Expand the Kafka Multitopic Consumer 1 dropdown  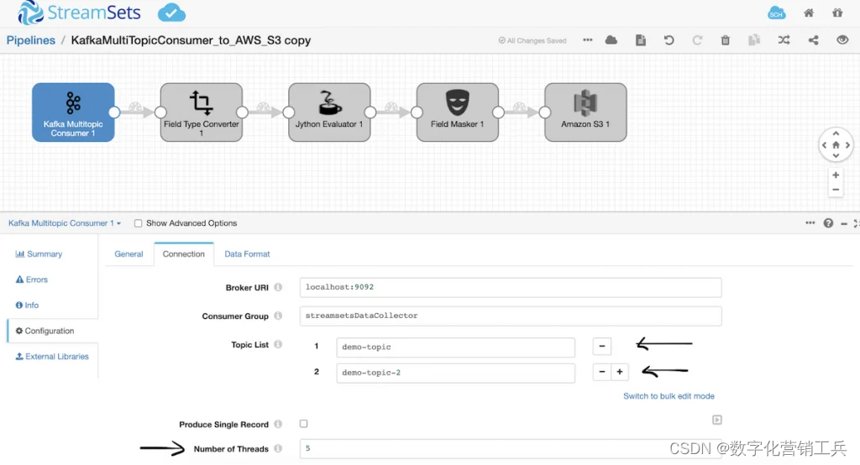coord(64,223)
